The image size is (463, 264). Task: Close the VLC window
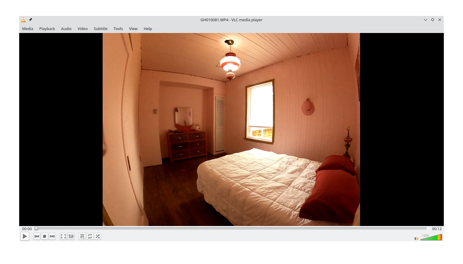(x=440, y=20)
